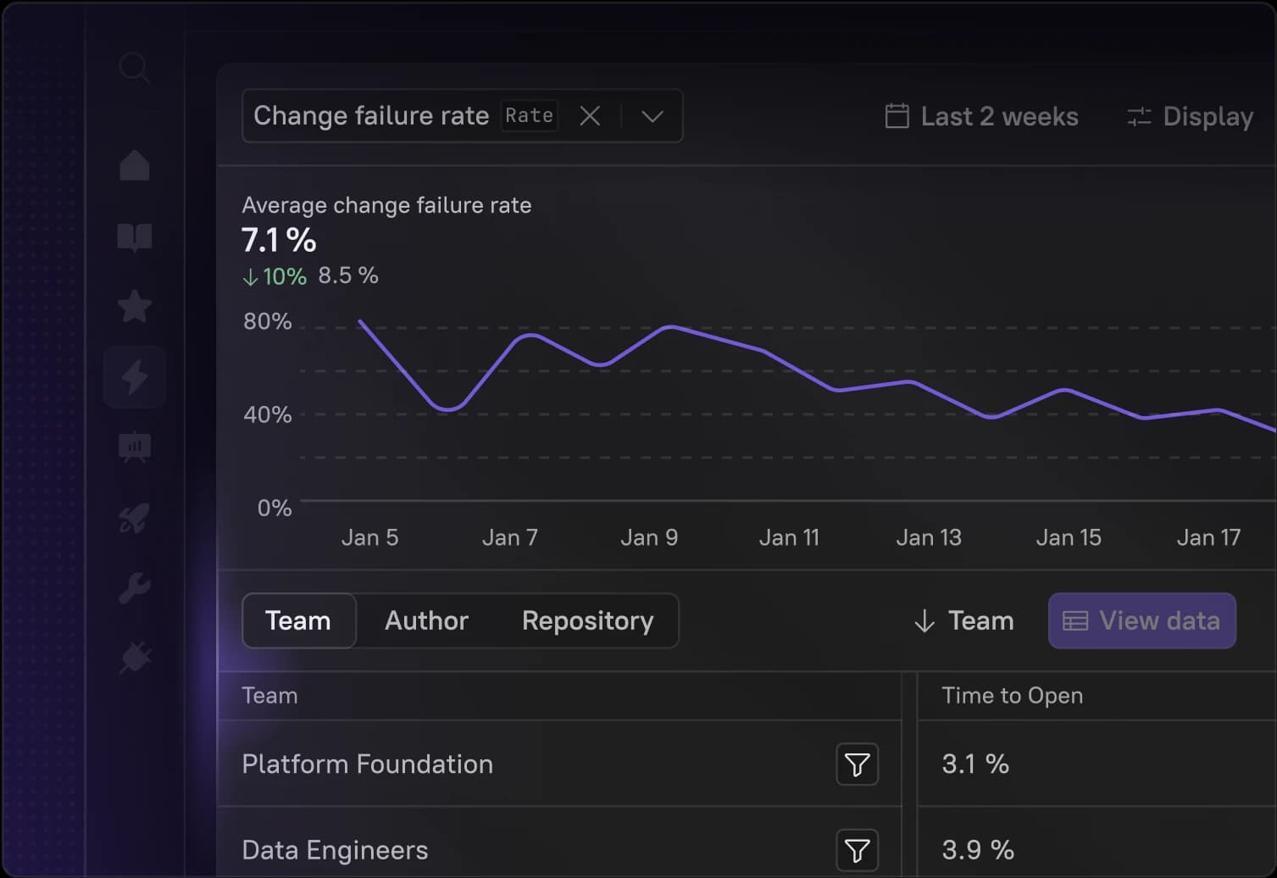This screenshot has width=1277, height=878.
Task: Open the presentation chart sidebar icon
Action: pyautogui.click(x=134, y=447)
